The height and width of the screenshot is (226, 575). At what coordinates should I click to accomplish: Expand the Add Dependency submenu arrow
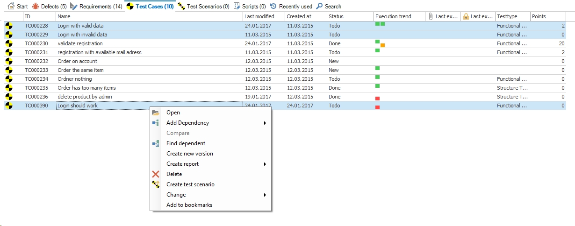pos(265,123)
